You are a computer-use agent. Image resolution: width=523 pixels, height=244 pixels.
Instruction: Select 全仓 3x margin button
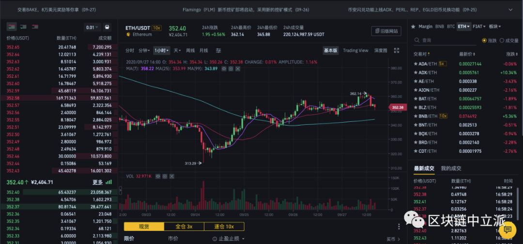coord(184,227)
